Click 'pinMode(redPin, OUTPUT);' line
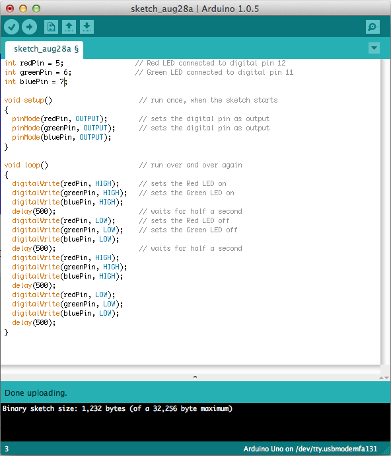391x456 pixels. [59, 118]
